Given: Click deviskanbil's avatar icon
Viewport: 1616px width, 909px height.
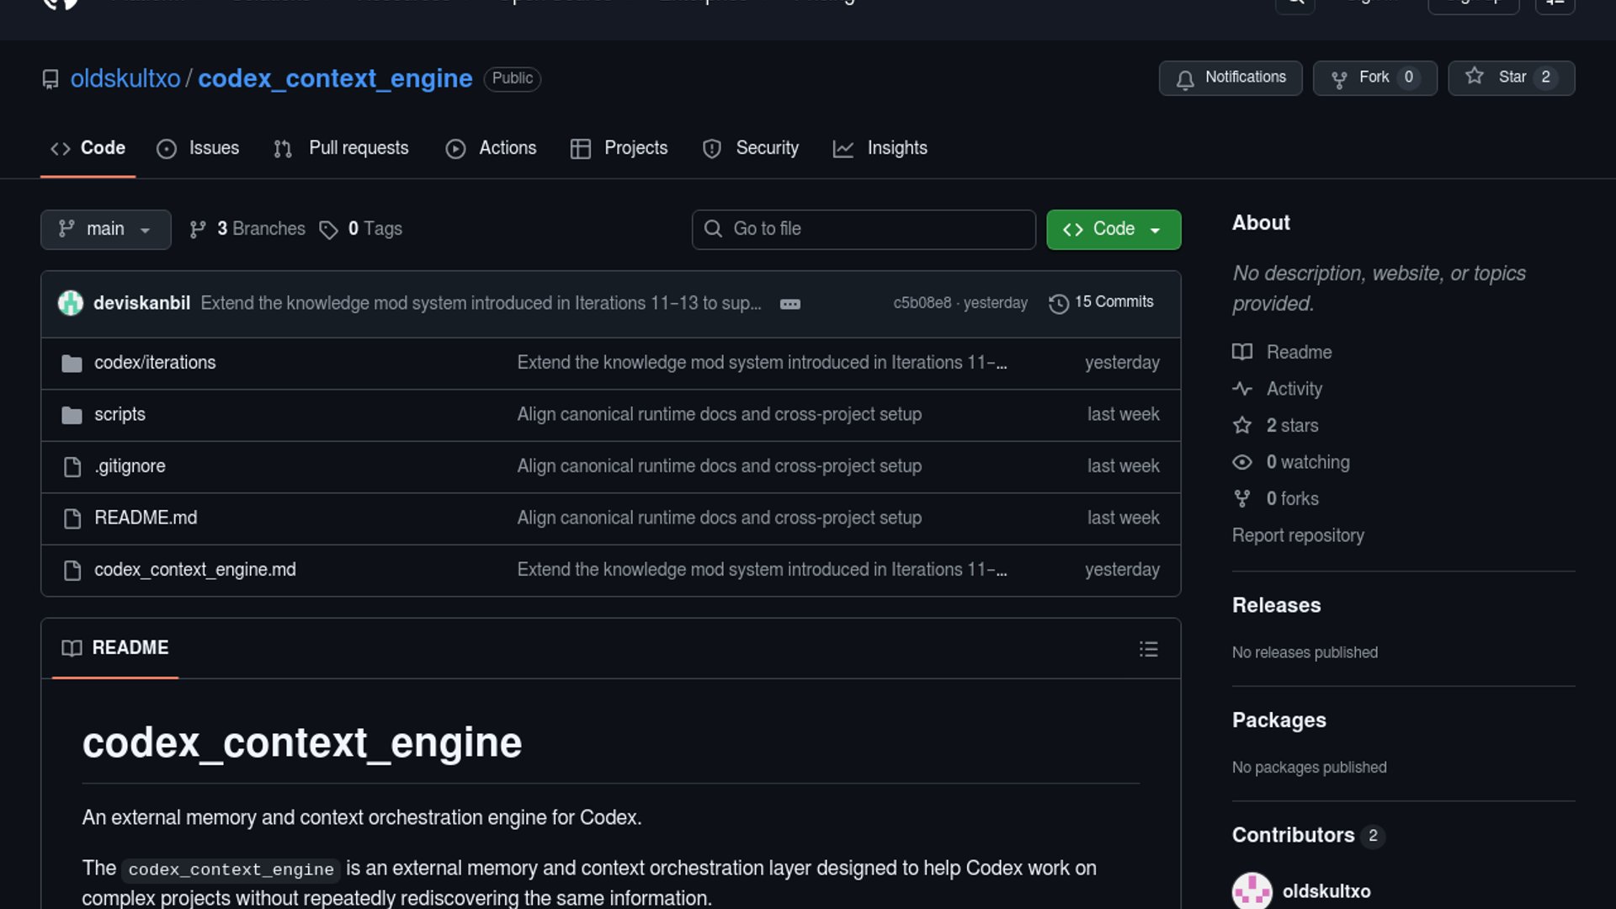Looking at the screenshot, I should (71, 303).
